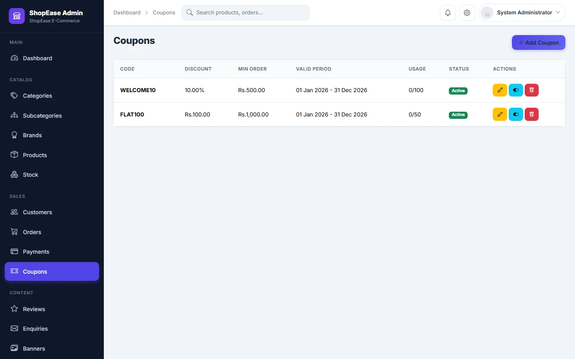The image size is (575, 359).
Task: Edit the FLAT100 coupon with pencil icon
Action: click(x=500, y=114)
